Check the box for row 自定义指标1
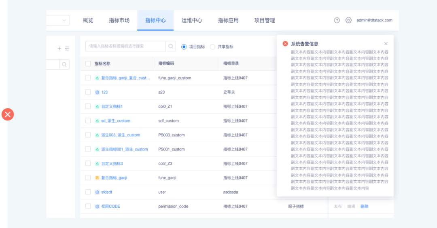The width and height of the screenshot is (437, 228). 88,106
